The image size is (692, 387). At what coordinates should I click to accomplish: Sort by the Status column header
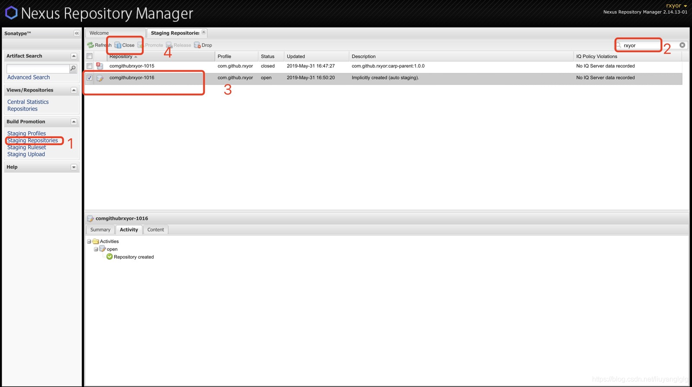(271, 57)
